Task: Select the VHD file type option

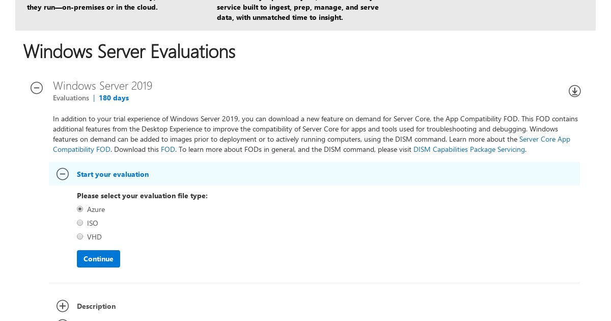Action: (80, 237)
